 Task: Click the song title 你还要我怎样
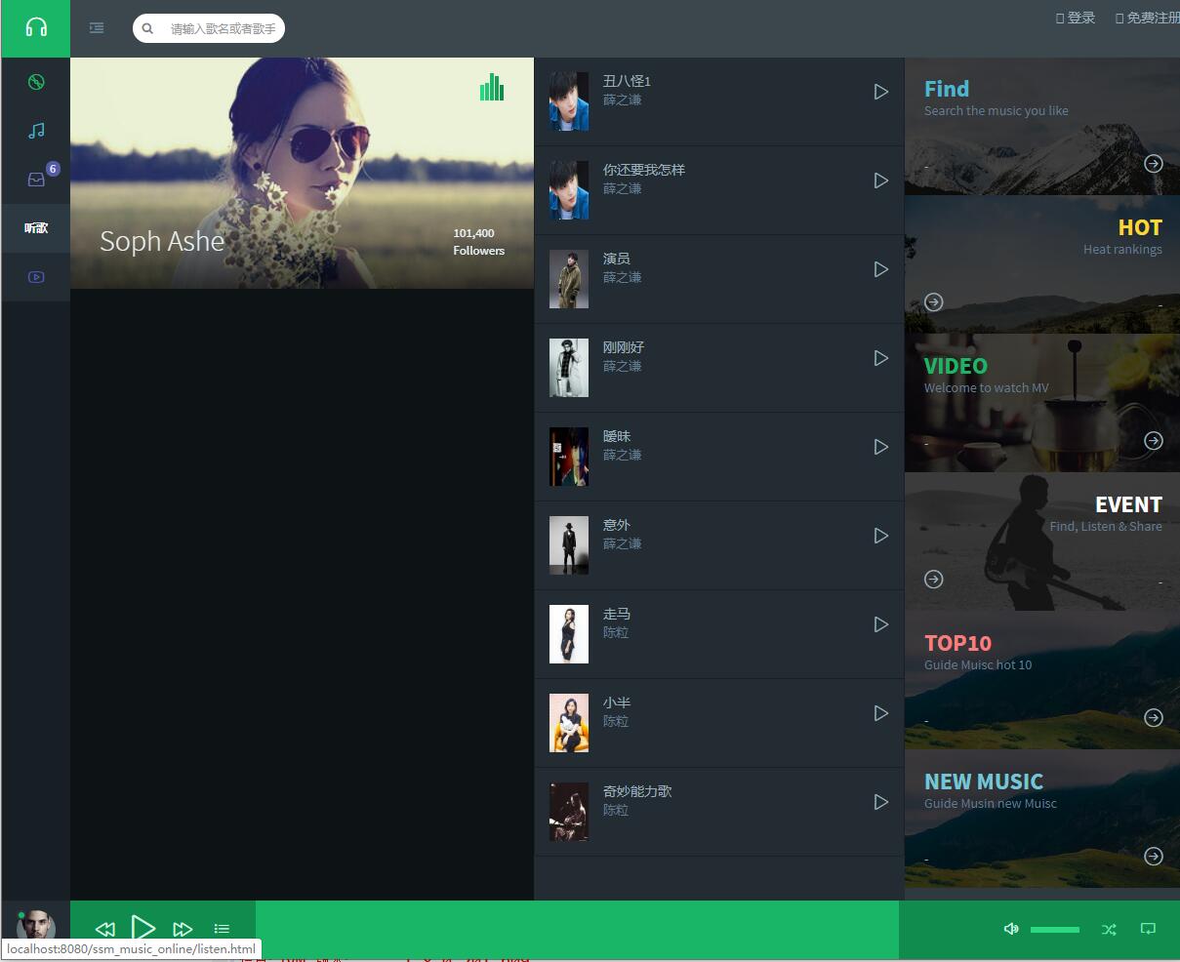644,170
